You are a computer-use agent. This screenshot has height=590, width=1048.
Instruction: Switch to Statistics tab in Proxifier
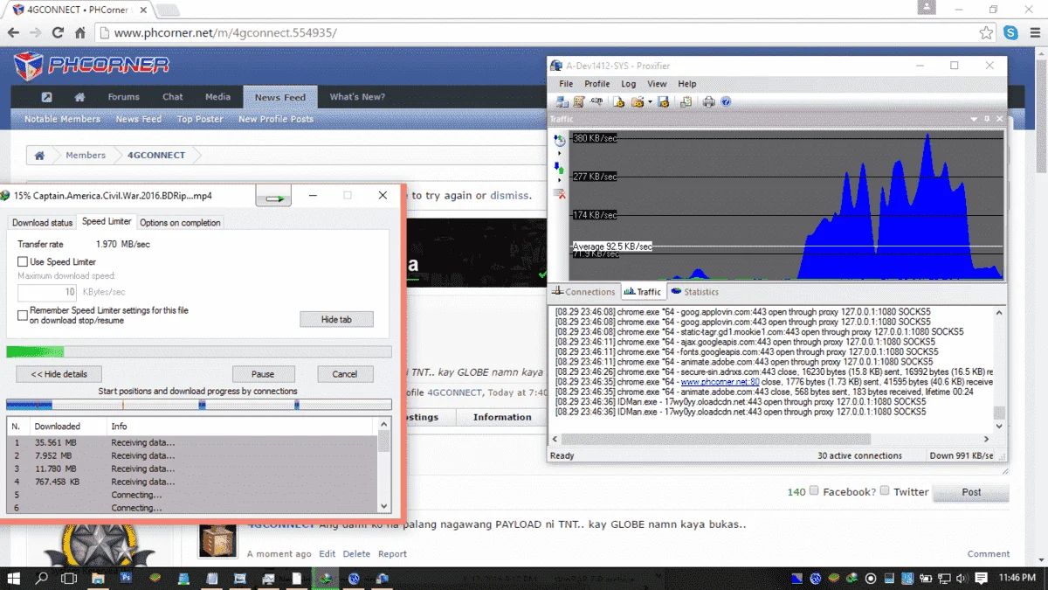pos(695,292)
